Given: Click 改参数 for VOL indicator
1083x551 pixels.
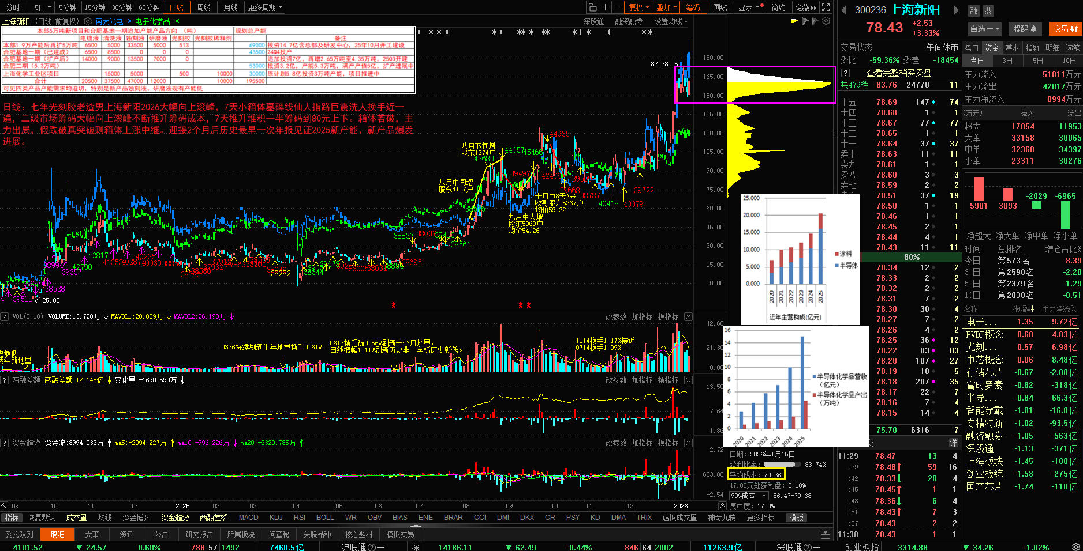Looking at the screenshot, I should [616, 317].
